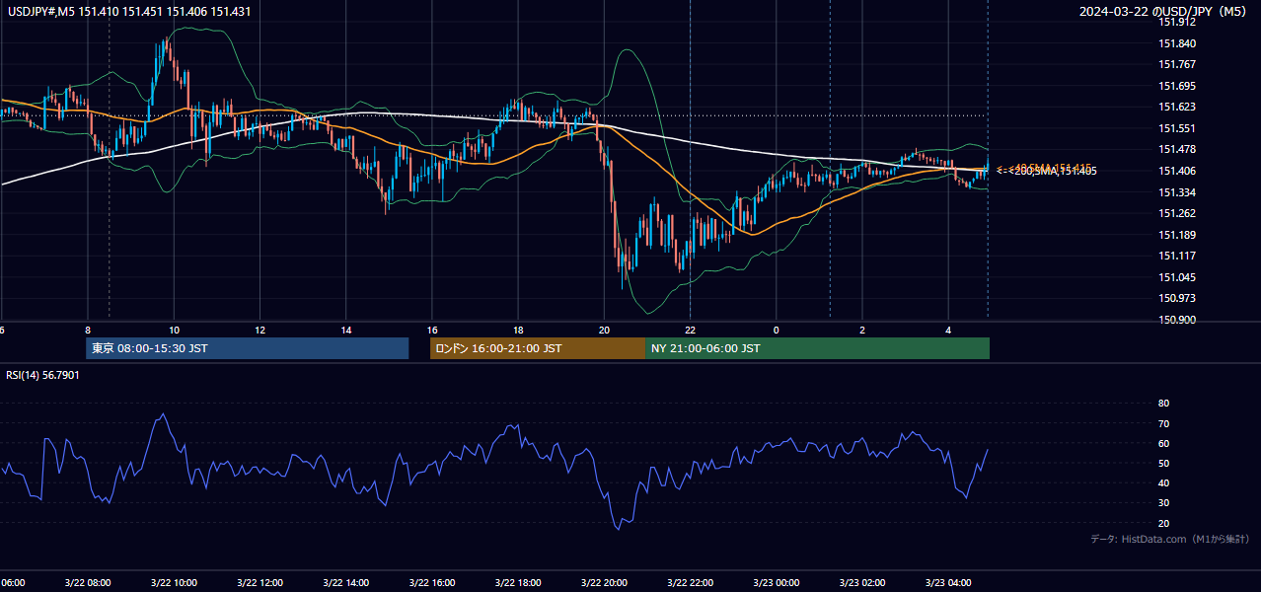Screen dimensions: 1261x592
Task: Click hour marker 12 on price chart axis
Action: 260,330
